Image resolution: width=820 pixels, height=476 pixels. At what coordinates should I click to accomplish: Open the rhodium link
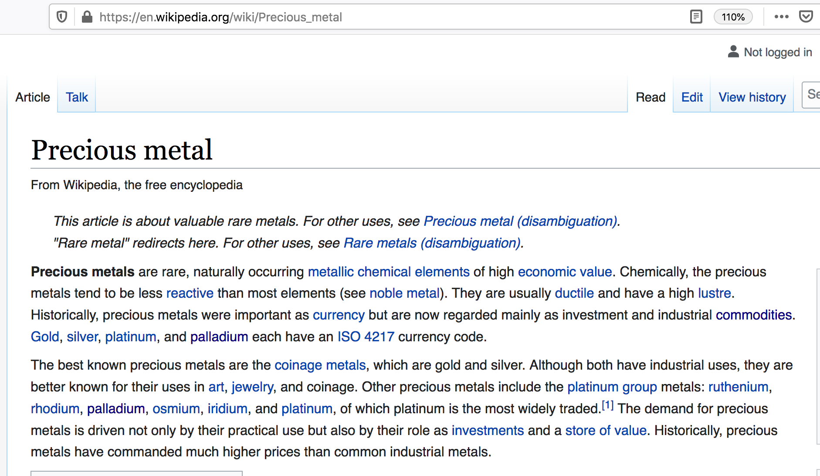coord(55,409)
